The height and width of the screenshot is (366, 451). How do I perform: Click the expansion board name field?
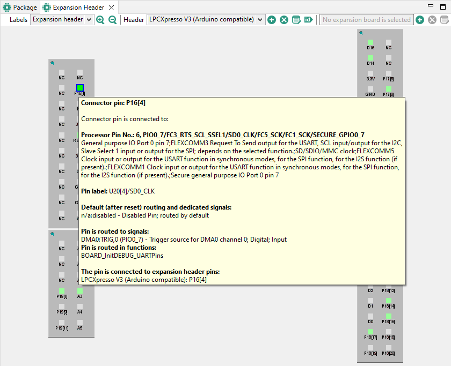coord(366,20)
